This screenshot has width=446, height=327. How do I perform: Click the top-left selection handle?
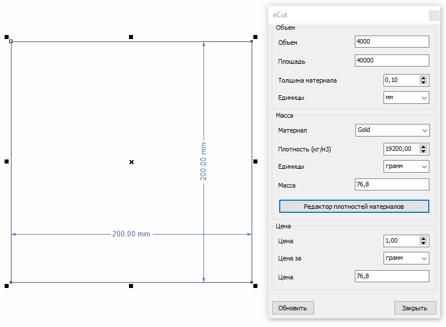[6, 37]
